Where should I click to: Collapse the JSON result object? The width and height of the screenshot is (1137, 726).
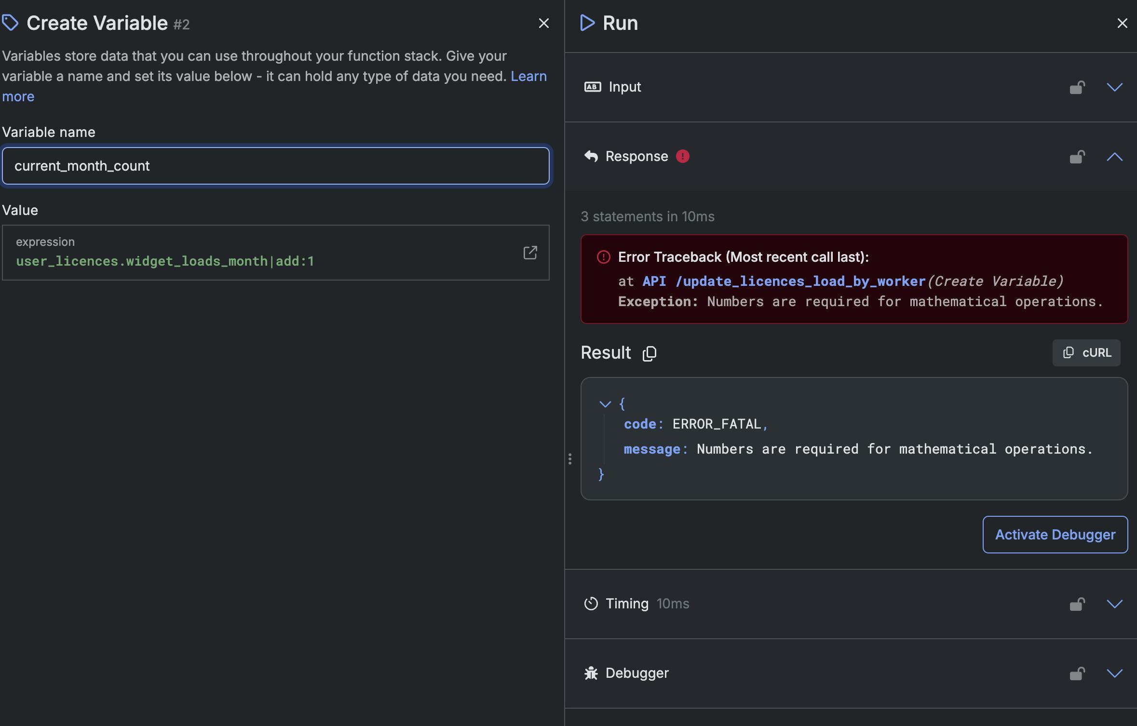tap(605, 404)
